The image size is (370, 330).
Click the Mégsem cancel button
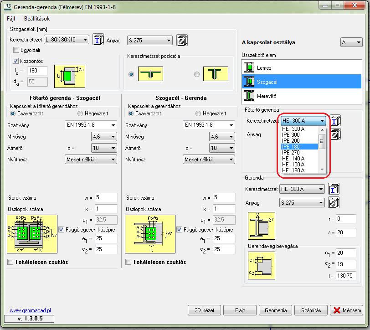(347, 310)
